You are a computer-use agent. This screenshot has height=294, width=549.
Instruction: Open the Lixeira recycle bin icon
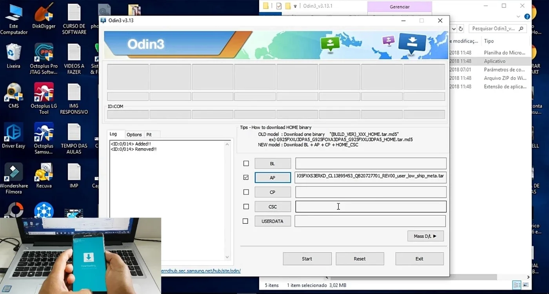tap(14, 56)
